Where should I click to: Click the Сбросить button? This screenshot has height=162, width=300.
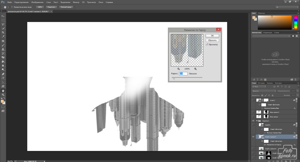coord(212,40)
